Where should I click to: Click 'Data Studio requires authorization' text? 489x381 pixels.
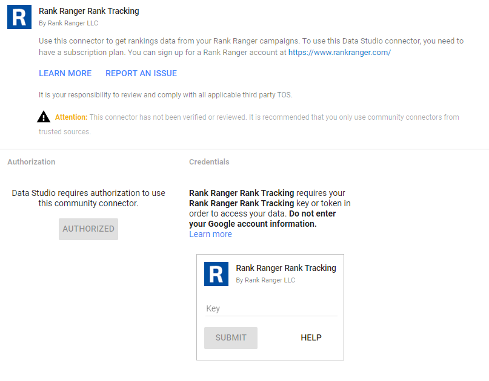pyautogui.click(x=88, y=198)
